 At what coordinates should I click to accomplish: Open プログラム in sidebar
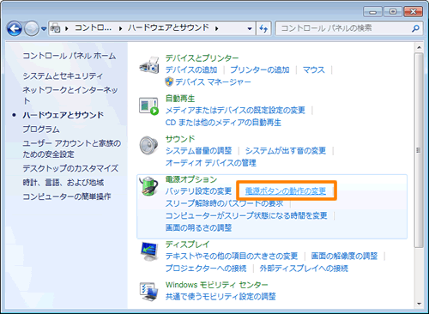click(x=41, y=130)
